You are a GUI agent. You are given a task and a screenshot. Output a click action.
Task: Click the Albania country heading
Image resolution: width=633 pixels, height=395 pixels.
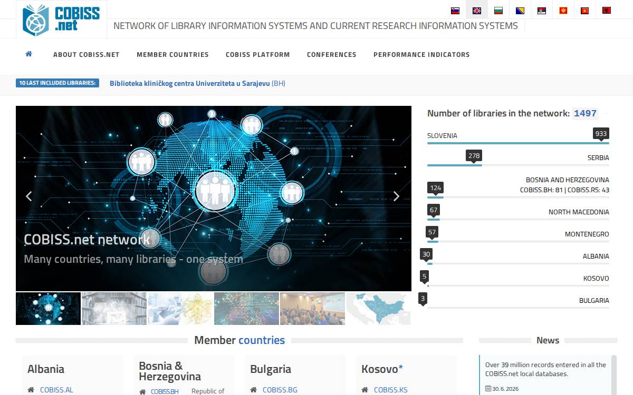click(46, 369)
